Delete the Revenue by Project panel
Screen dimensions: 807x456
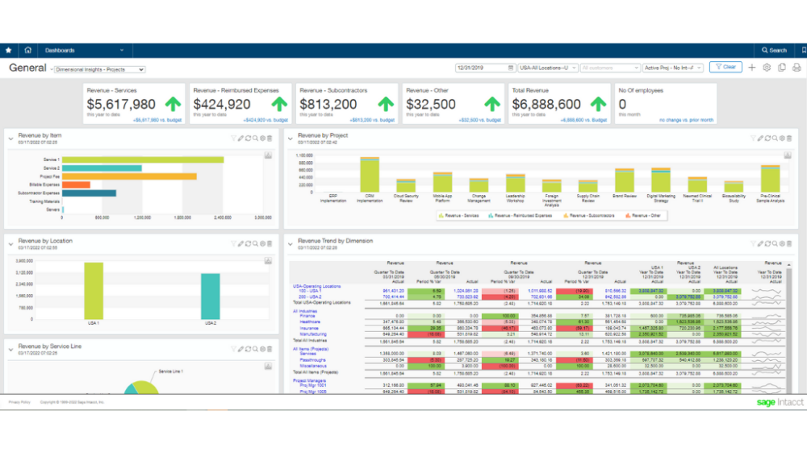(x=789, y=139)
